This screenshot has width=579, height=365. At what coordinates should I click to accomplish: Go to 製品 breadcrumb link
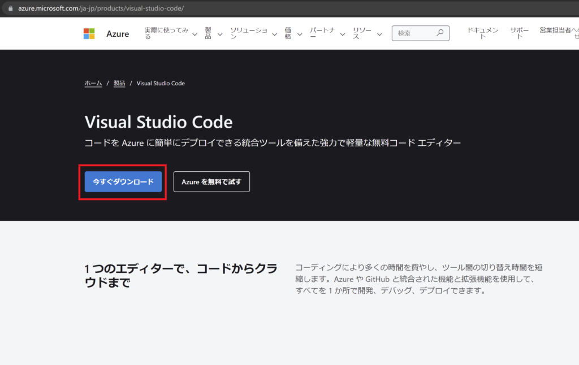point(119,84)
